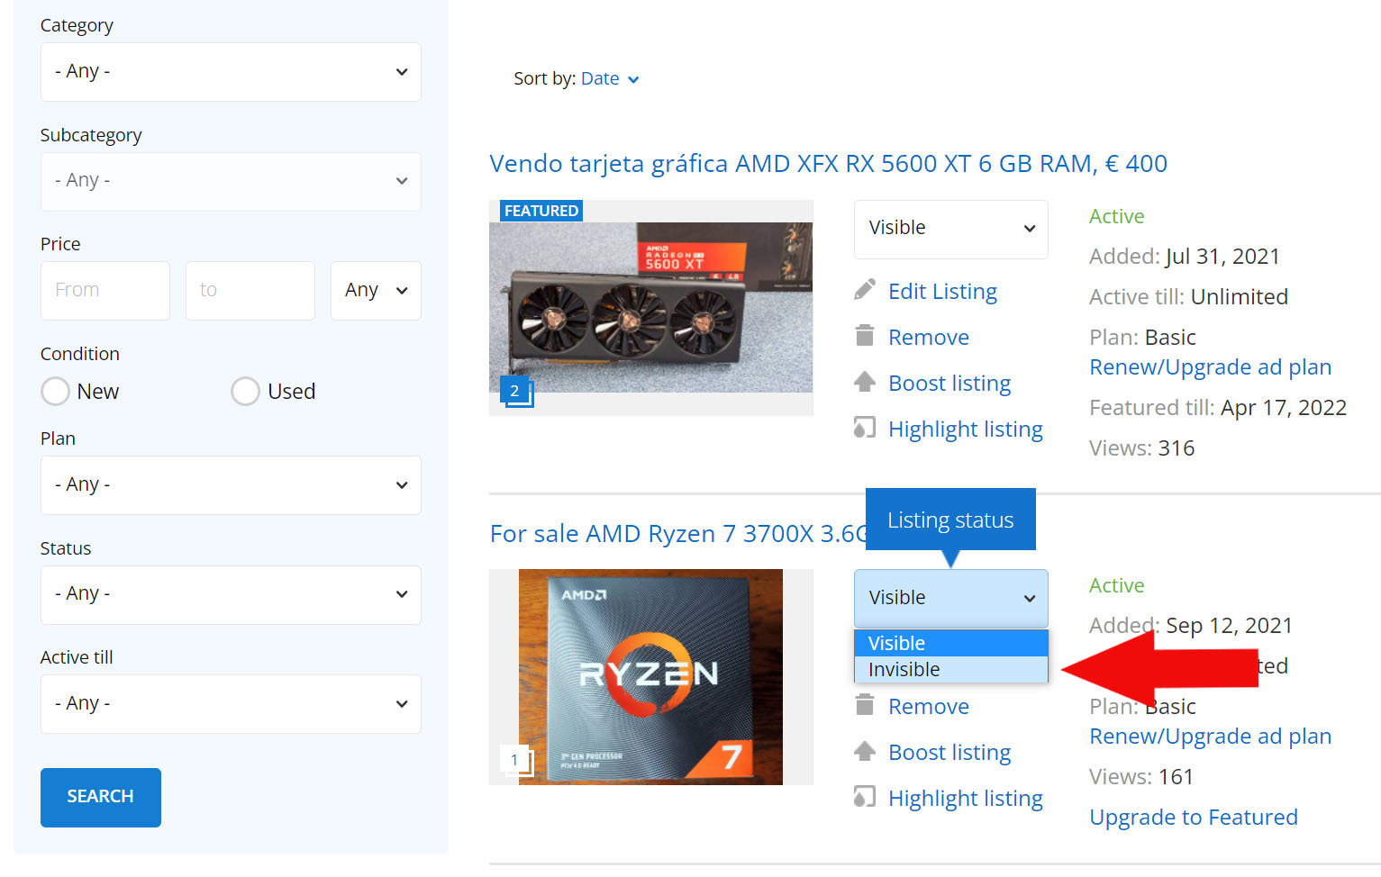The width and height of the screenshot is (1381, 877).
Task: Click Renew/Upgrade ad plan for AMD XFX listing
Action: [x=1210, y=367]
